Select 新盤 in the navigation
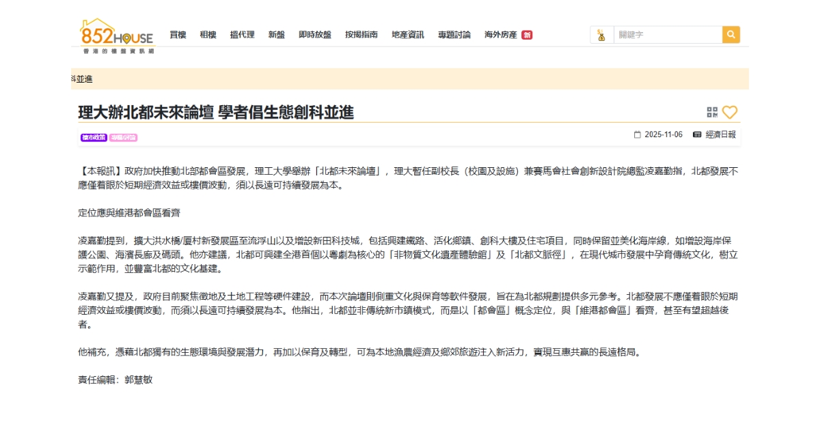The height and width of the screenshot is (430, 820). (277, 35)
